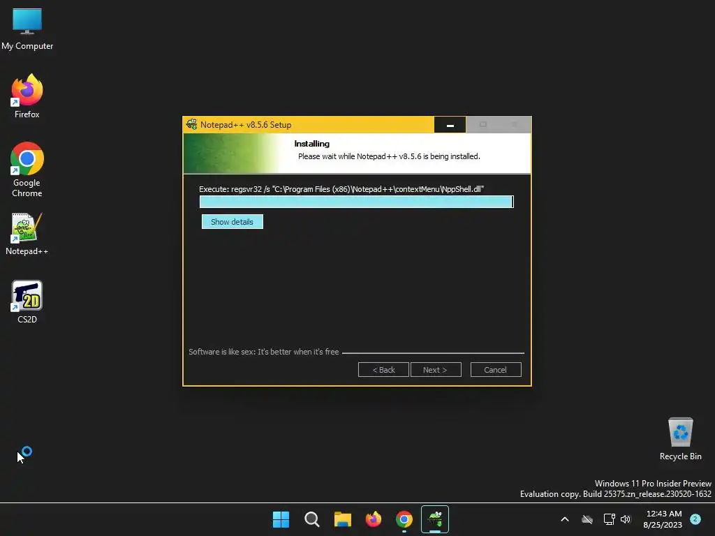Click the 'Software is like sex' footer text
Image resolution: width=715 pixels, height=536 pixels.
coord(263,352)
